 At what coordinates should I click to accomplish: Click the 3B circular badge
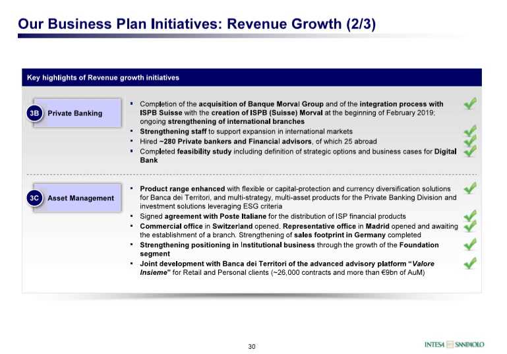tap(34, 113)
